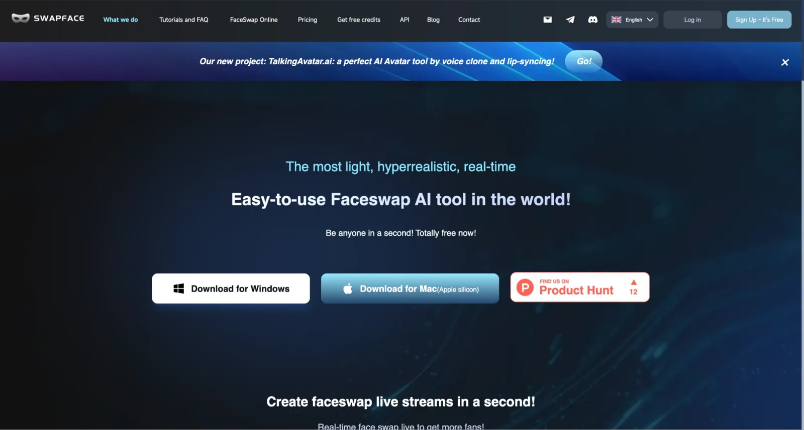Image resolution: width=804 pixels, height=430 pixels.
Task: Expand the English language dropdown
Action: tap(632, 20)
